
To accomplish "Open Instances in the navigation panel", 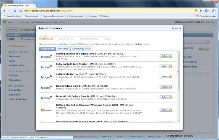I will 14,56.
